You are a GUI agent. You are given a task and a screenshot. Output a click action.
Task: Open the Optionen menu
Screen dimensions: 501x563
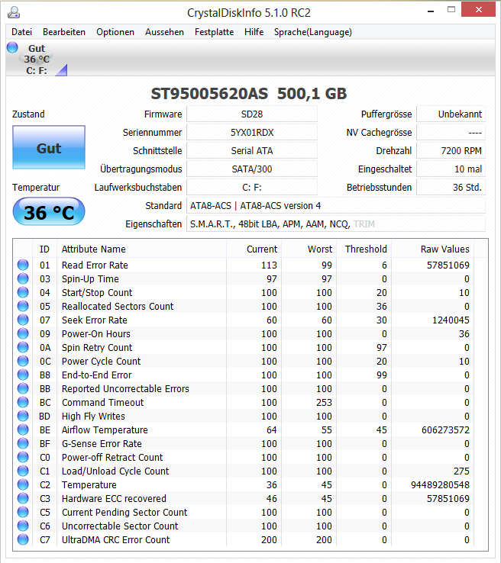pyautogui.click(x=115, y=32)
